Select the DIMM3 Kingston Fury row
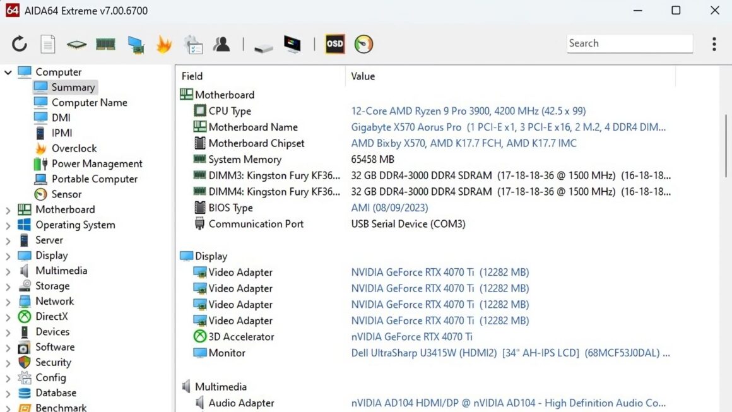The height and width of the screenshot is (412, 732). click(x=274, y=175)
